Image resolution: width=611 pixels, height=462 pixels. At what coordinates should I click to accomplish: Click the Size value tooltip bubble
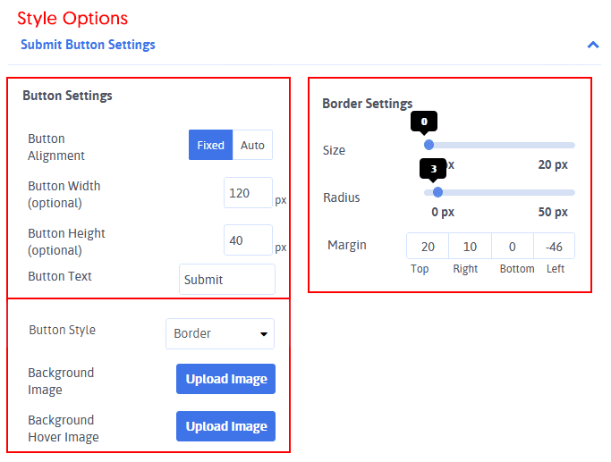(x=424, y=121)
